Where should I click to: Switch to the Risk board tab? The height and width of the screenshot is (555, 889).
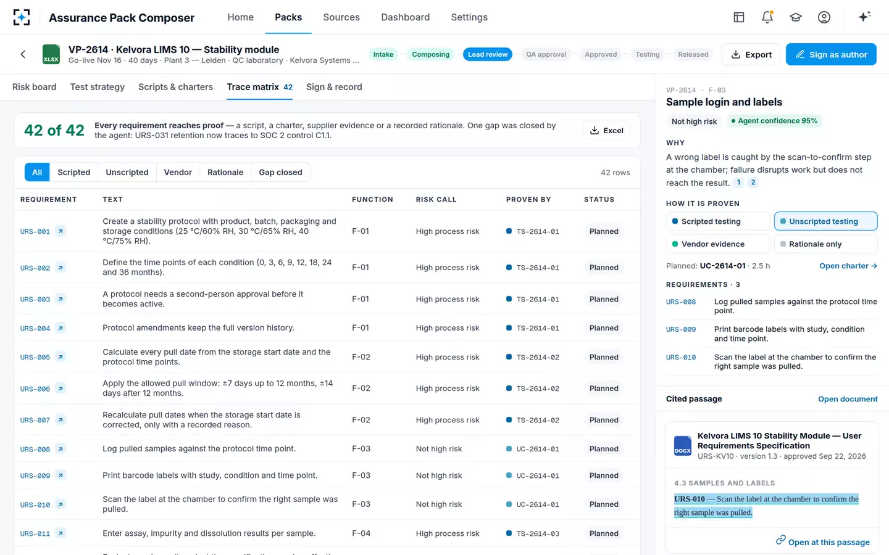pyautogui.click(x=35, y=87)
